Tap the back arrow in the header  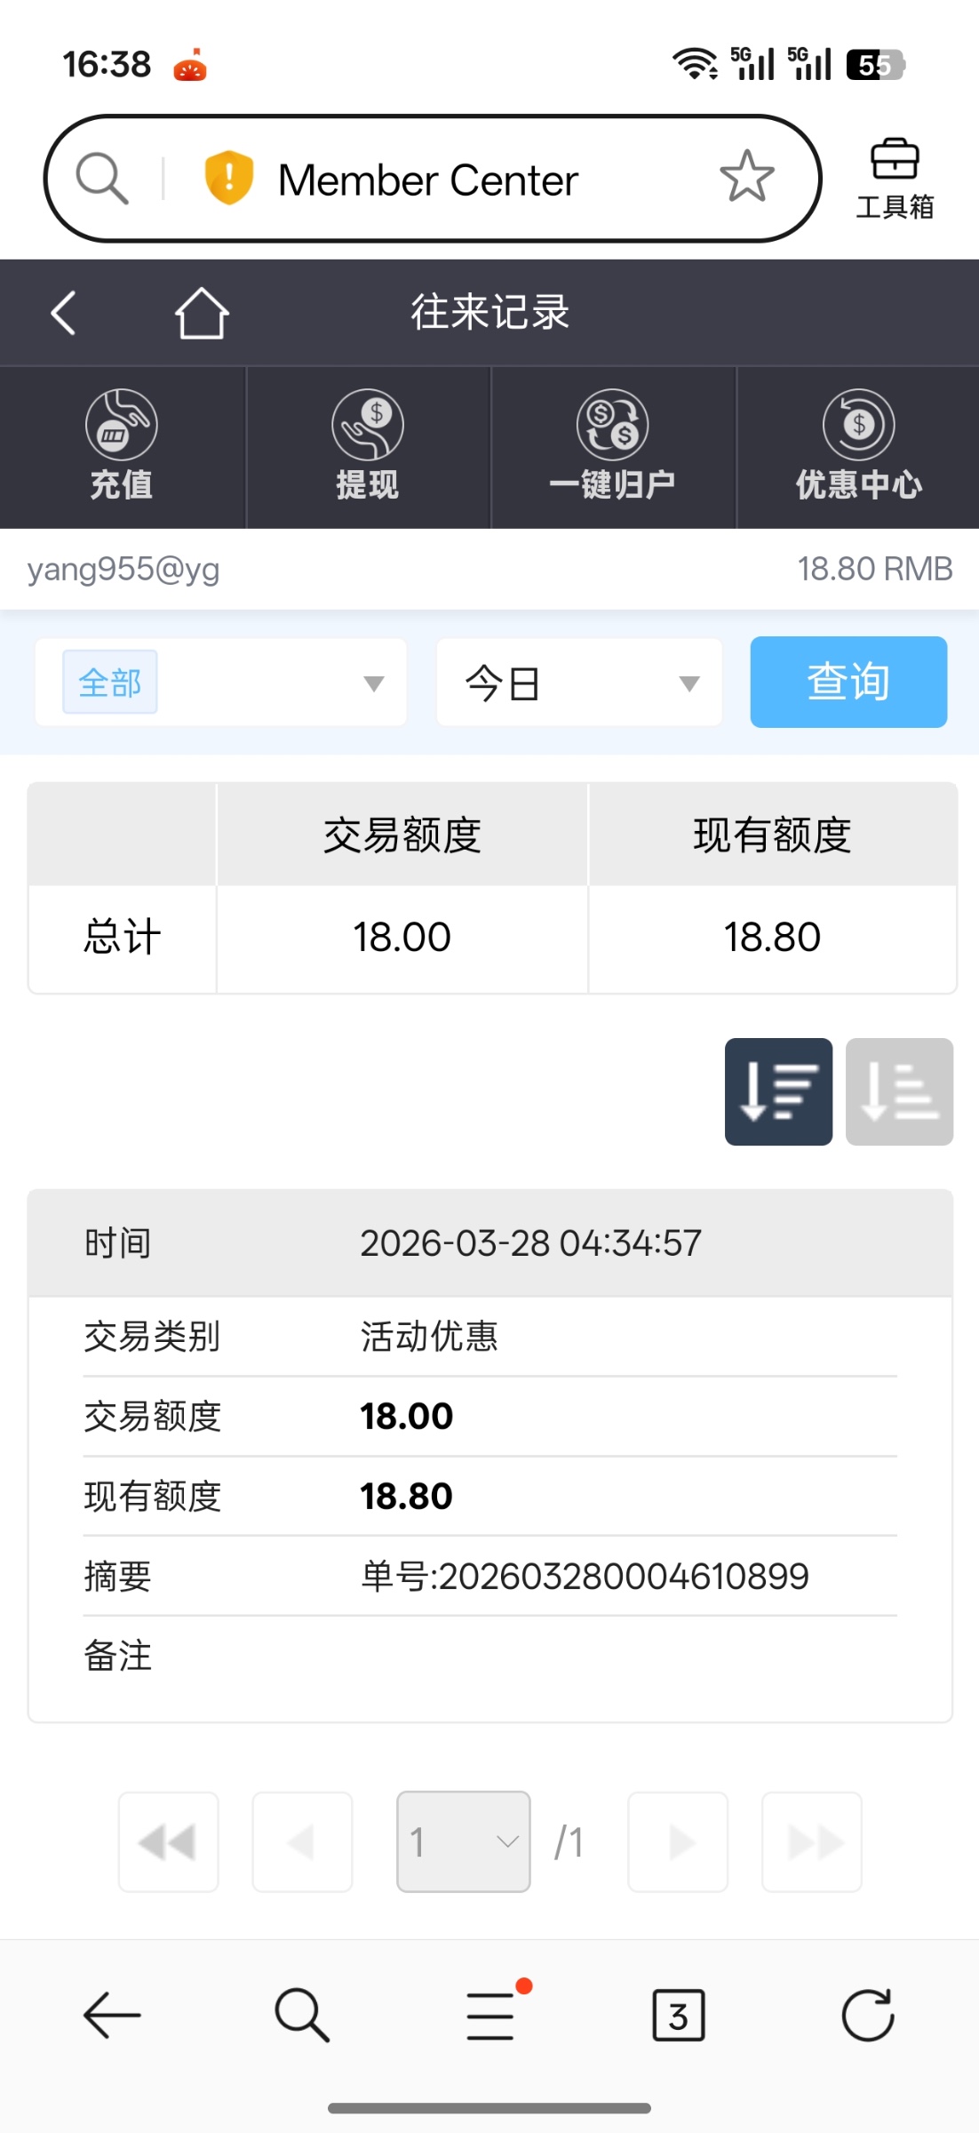coord(63,313)
